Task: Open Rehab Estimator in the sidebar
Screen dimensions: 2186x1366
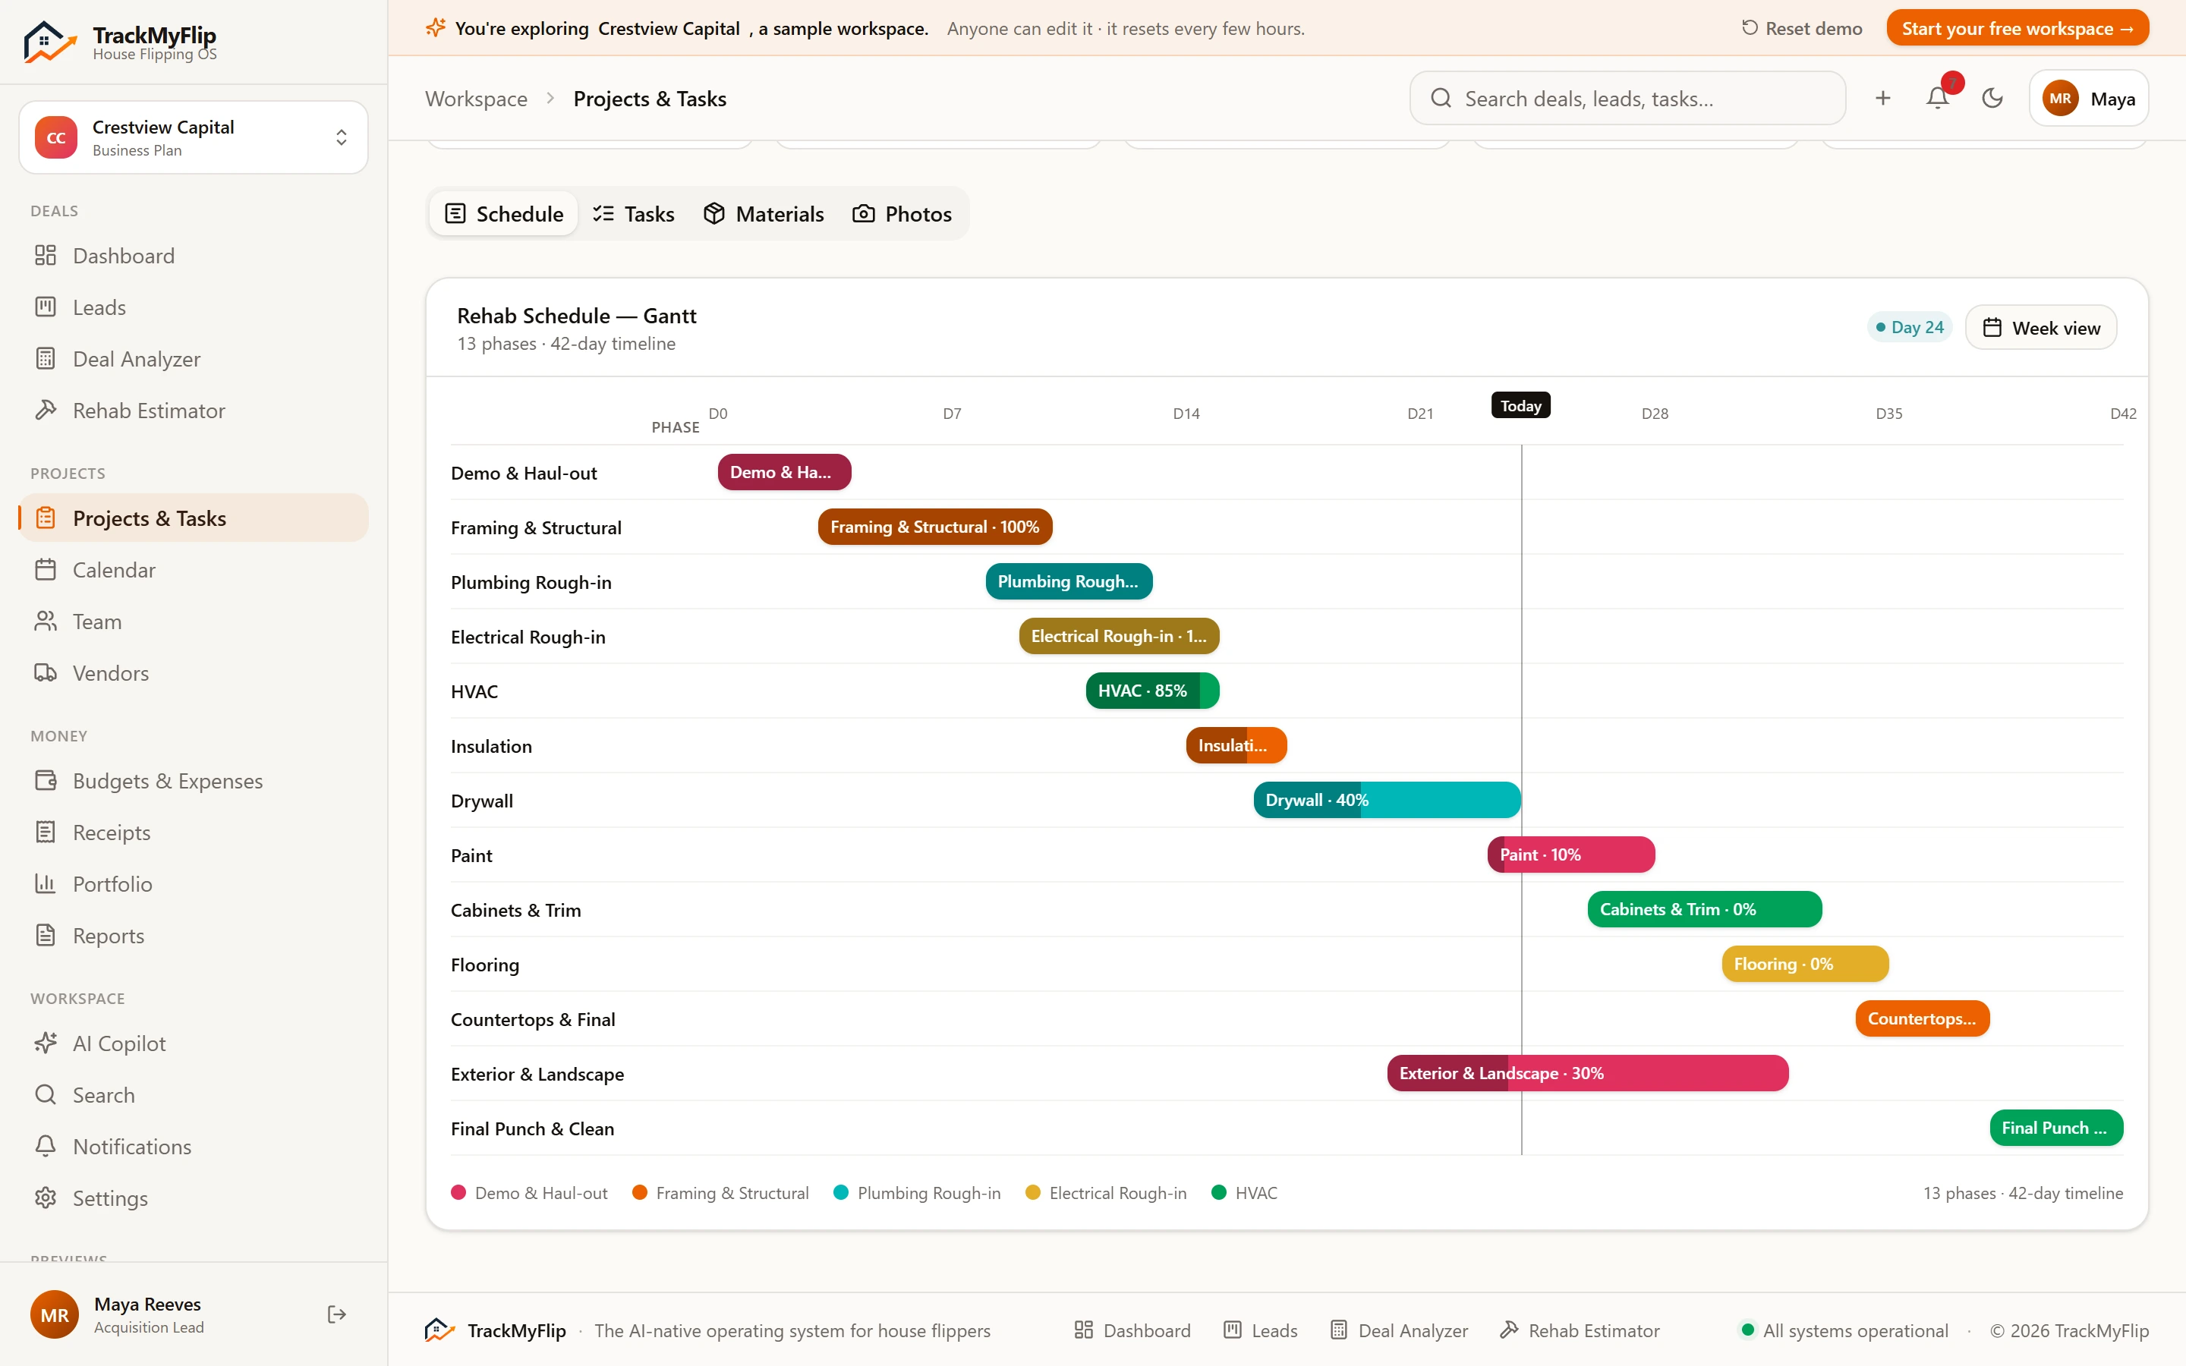Action: coord(194,410)
